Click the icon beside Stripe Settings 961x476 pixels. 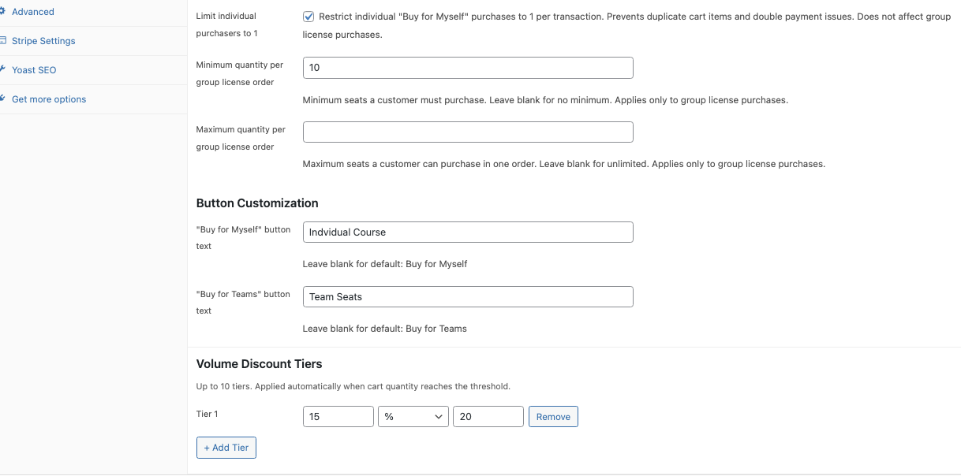point(2,41)
